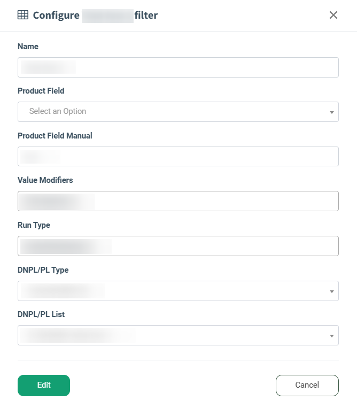Viewport: 357px width, 408px height.
Task: Click the 'Name' field label
Action: click(28, 47)
